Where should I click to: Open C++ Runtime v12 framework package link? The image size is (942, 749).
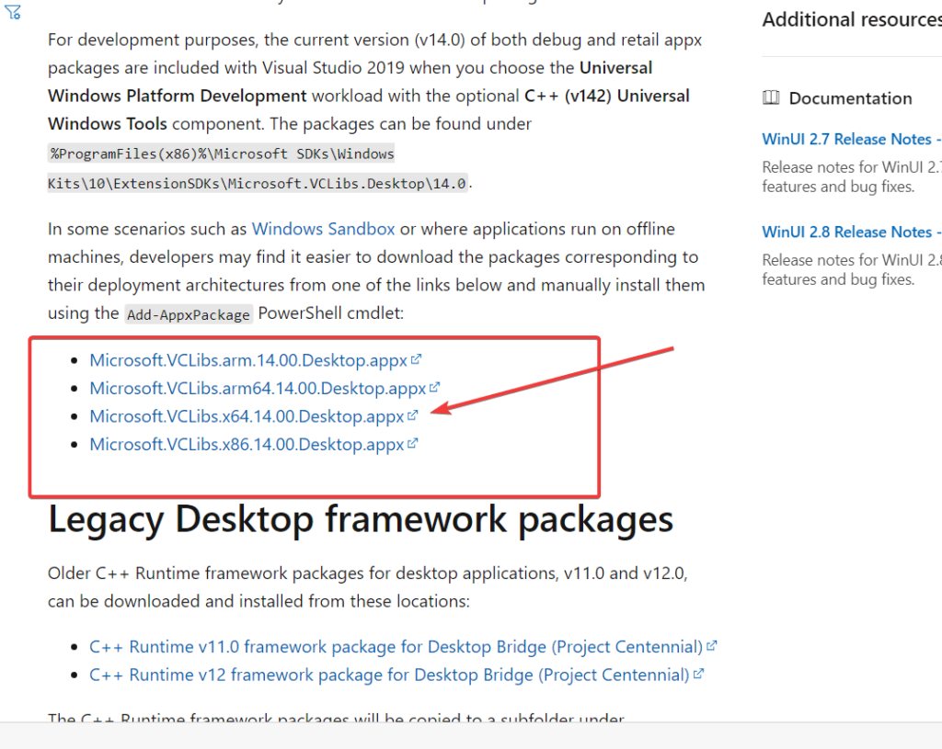point(382,674)
